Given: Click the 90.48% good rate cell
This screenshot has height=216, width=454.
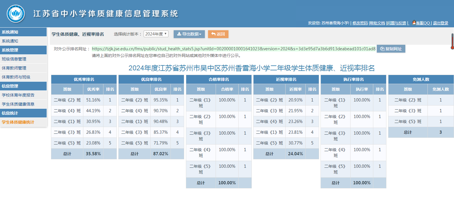Looking at the screenshot, I should (x=161, y=122).
